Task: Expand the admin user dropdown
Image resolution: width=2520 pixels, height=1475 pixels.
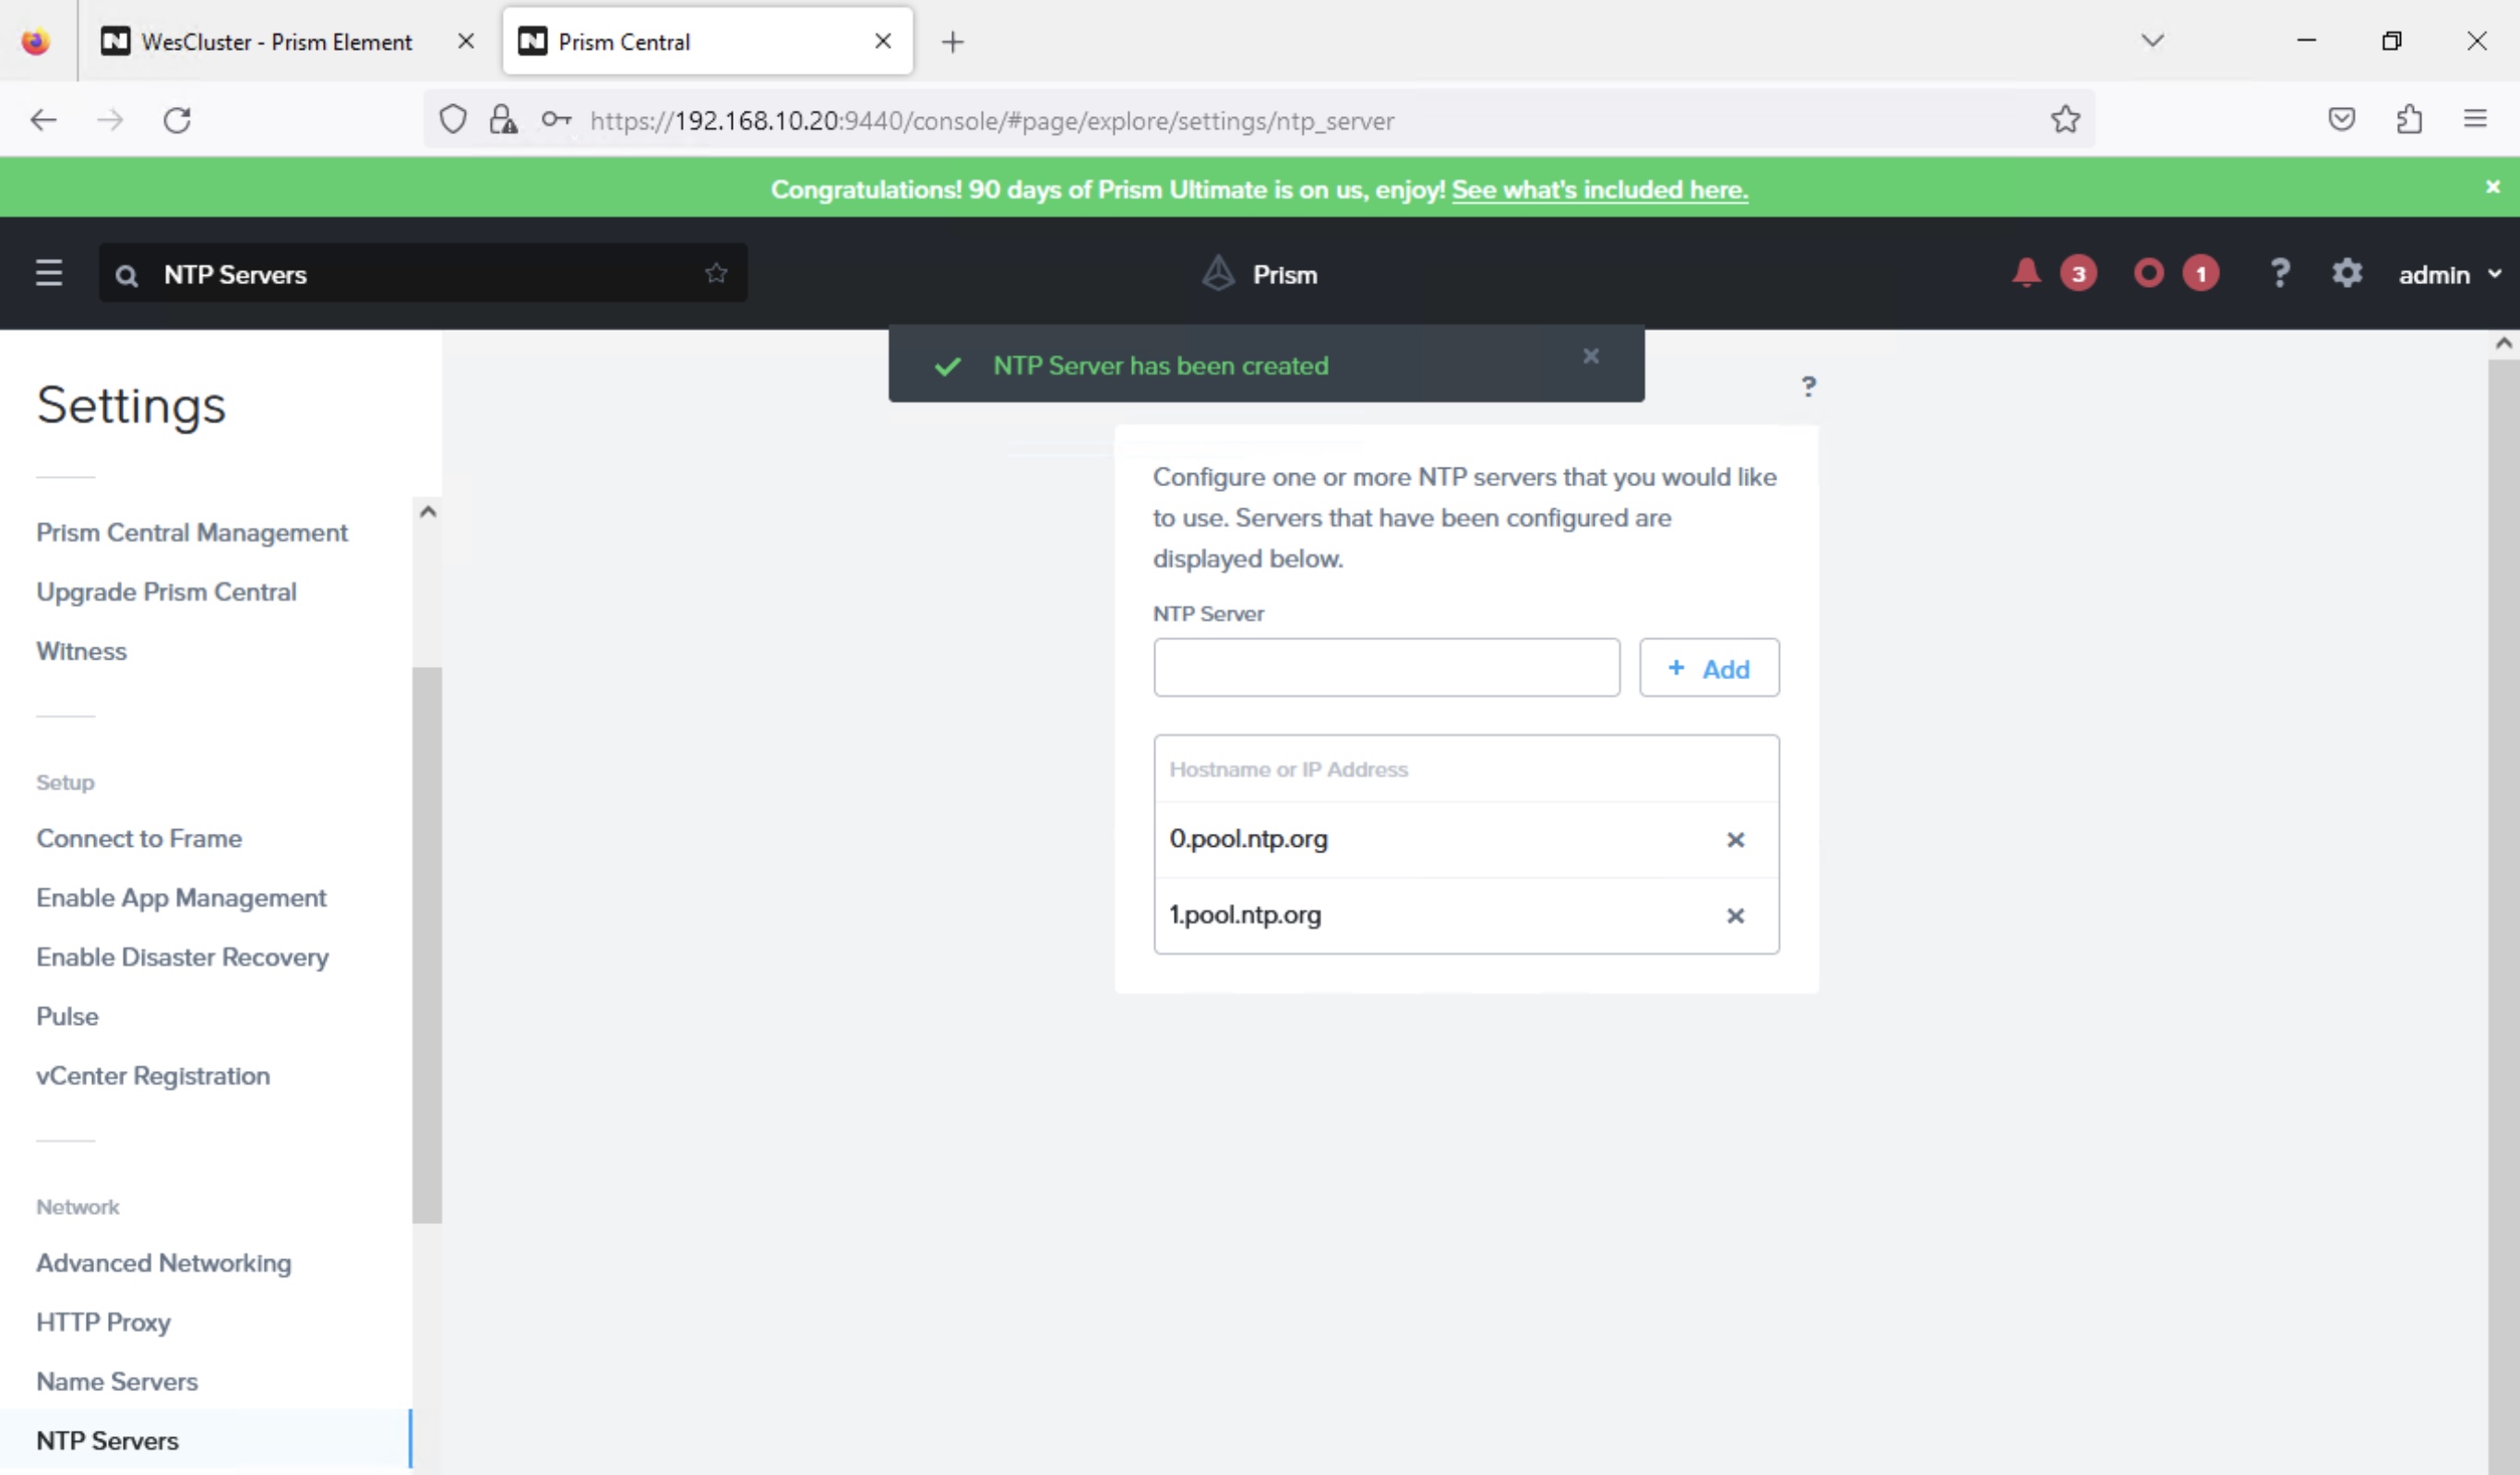Action: coord(2449,275)
